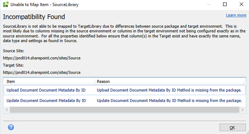Select the Upload Document Document Metadata row
Viewport: 249px width, 134px height.
click(x=46, y=90)
